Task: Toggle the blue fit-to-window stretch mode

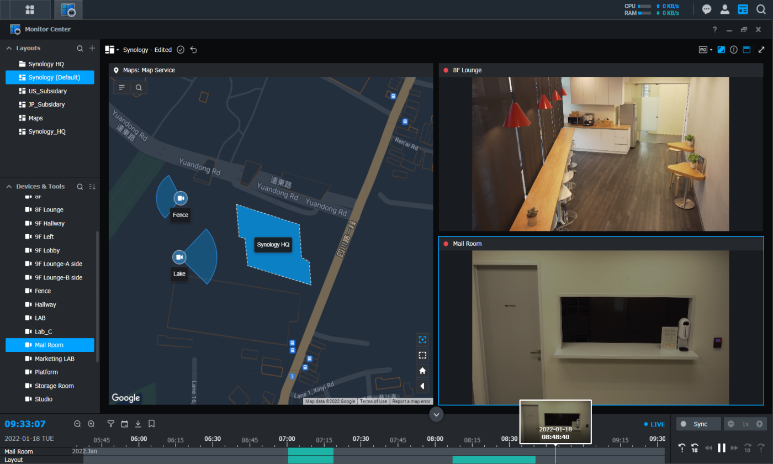Action: 721,50
